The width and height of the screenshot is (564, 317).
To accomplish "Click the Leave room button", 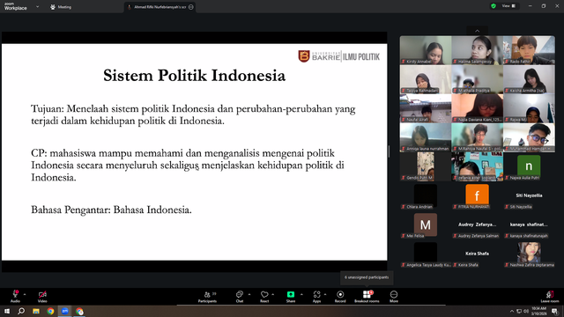I will [550, 296].
